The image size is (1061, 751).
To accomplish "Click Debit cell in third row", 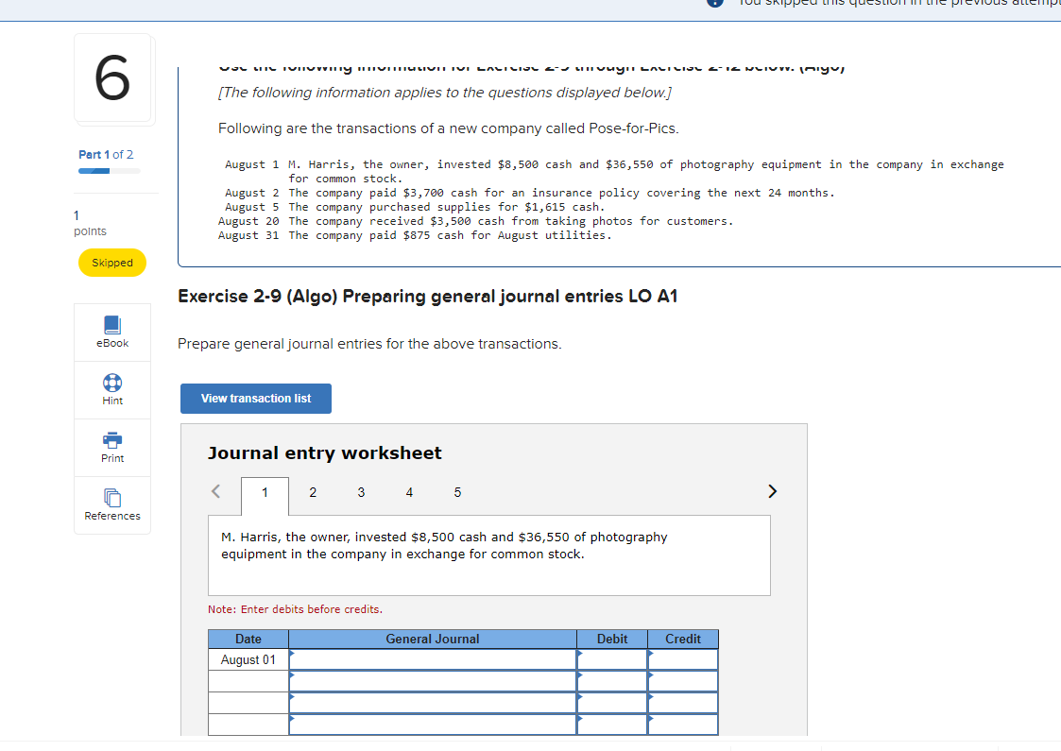I will click(x=612, y=703).
